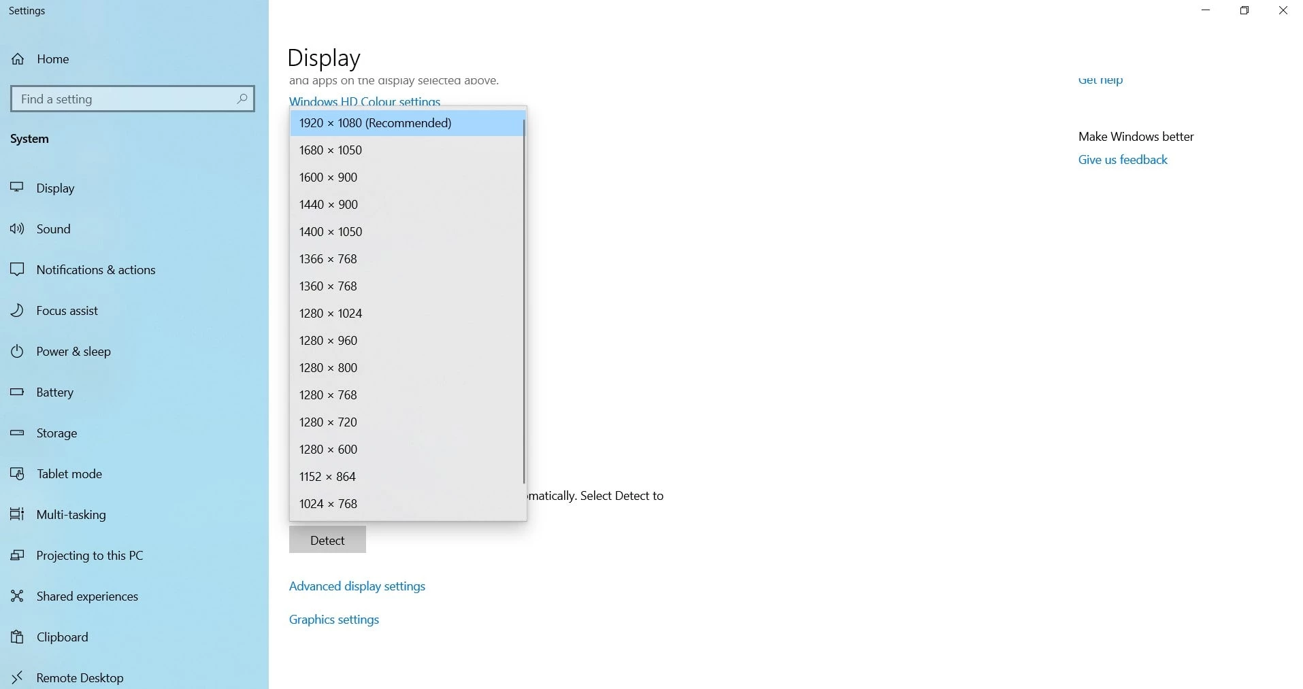Screen dimensions: 1303x689
Task: Pick 1280 × 720 resolution
Action: pos(406,422)
